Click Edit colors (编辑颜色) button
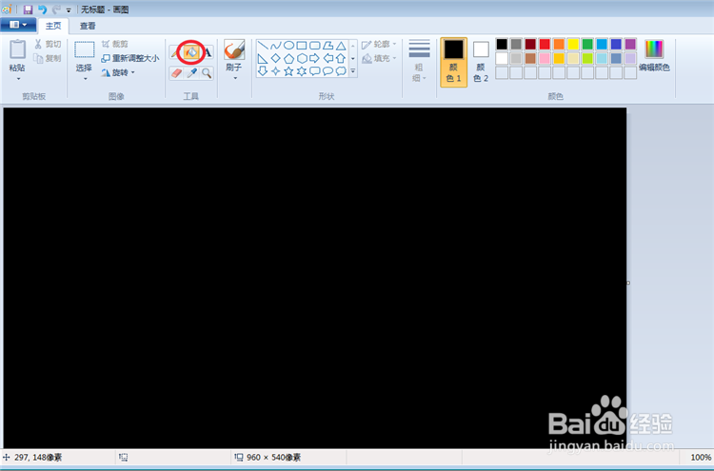The image size is (714, 471). point(654,55)
